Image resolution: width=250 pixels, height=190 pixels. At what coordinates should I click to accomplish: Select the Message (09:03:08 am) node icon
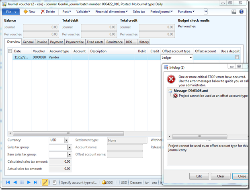click(170, 91)
